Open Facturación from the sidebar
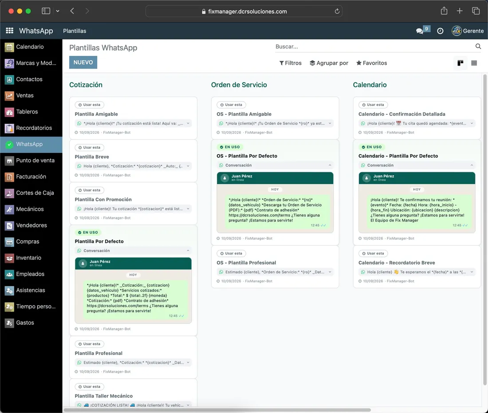 pyautogui.click(x=31, y=176)
